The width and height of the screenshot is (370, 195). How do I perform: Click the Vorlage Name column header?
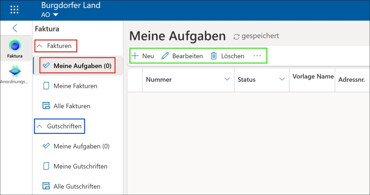click(x=313, y=77)
